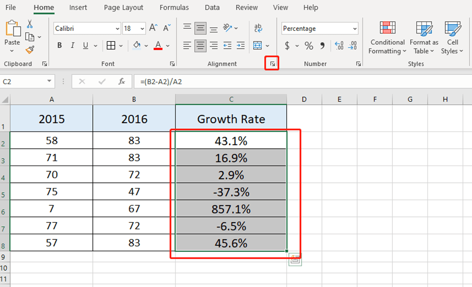472x287 pixels.
Task: Click the Increase Decimal icon
Action: coord(339,46)
